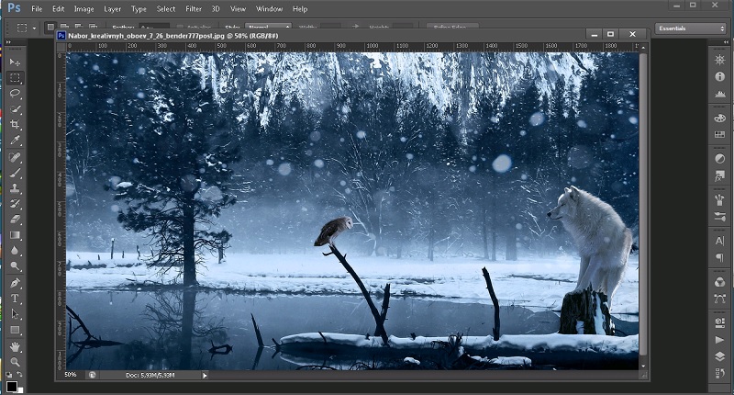Open the Filter menu
This screenshot has width=734, height=395.
[x=194, y=8]
